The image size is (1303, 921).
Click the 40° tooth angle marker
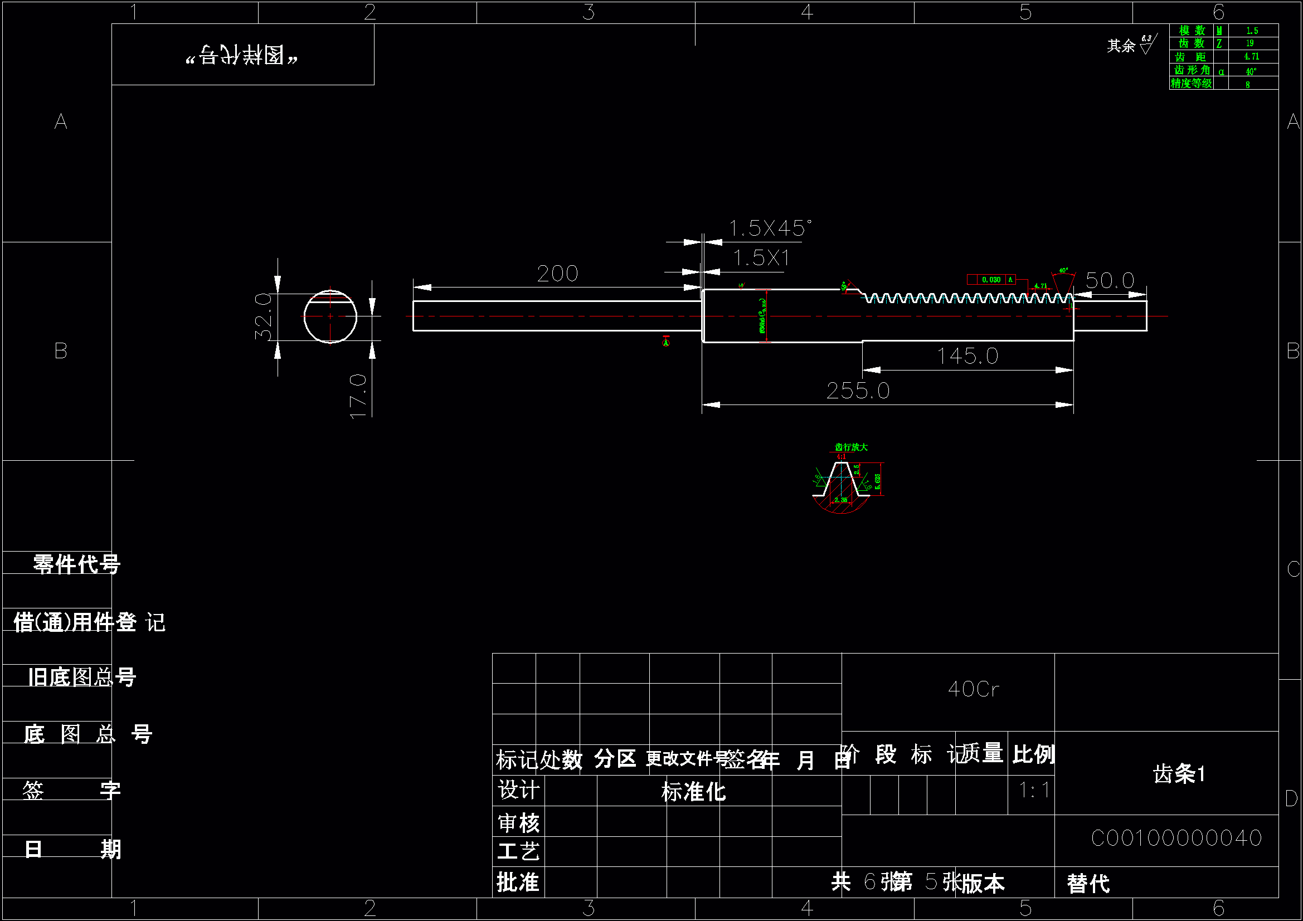click(1063, 271)
